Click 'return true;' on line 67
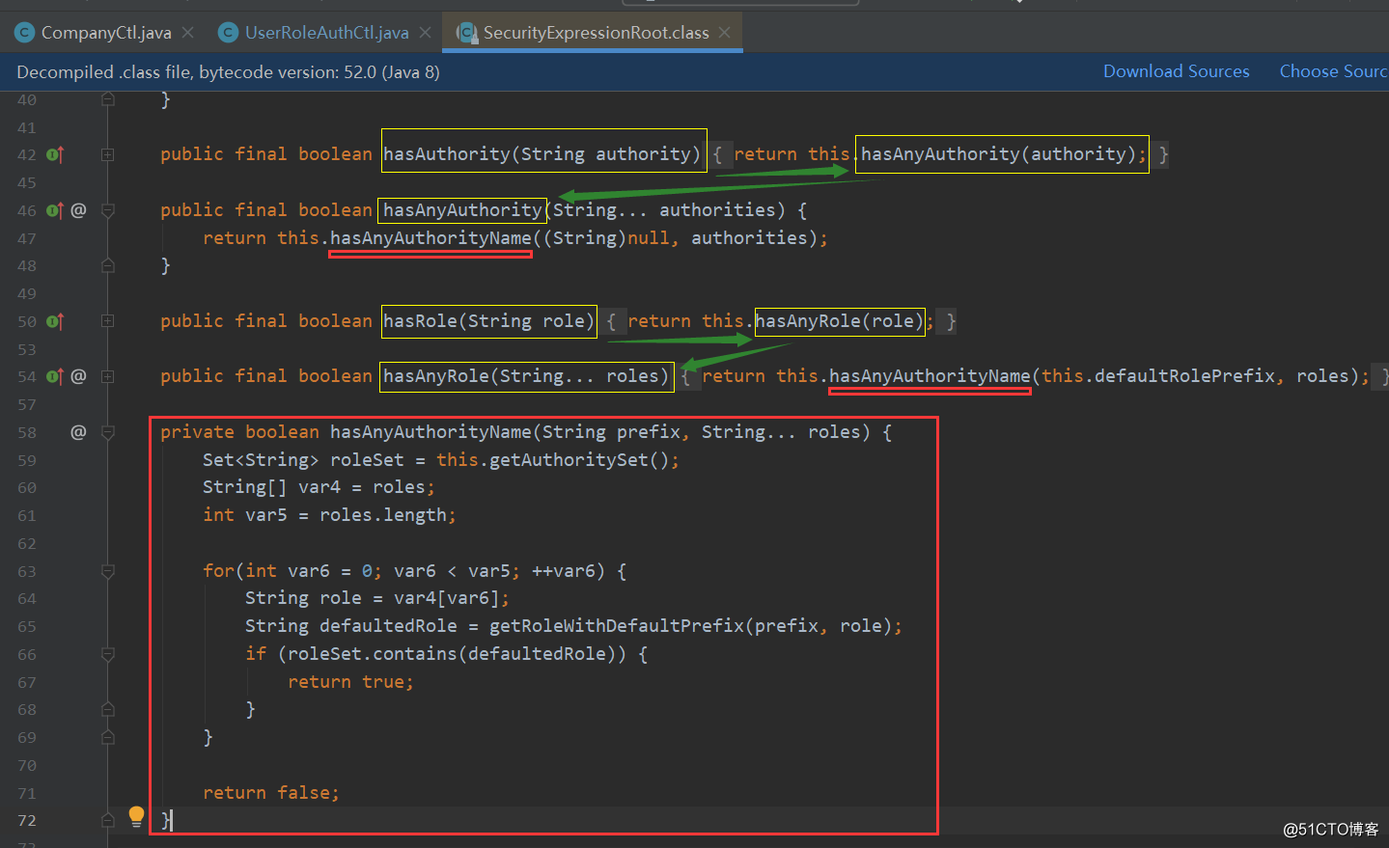 (351, 682)
